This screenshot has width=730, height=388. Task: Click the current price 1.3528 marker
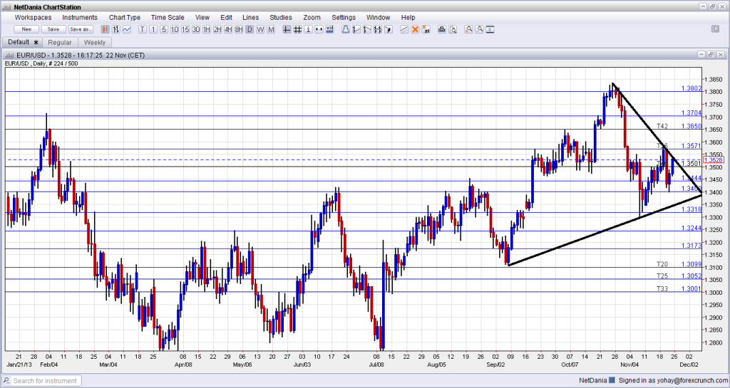[x=714, y=160]
